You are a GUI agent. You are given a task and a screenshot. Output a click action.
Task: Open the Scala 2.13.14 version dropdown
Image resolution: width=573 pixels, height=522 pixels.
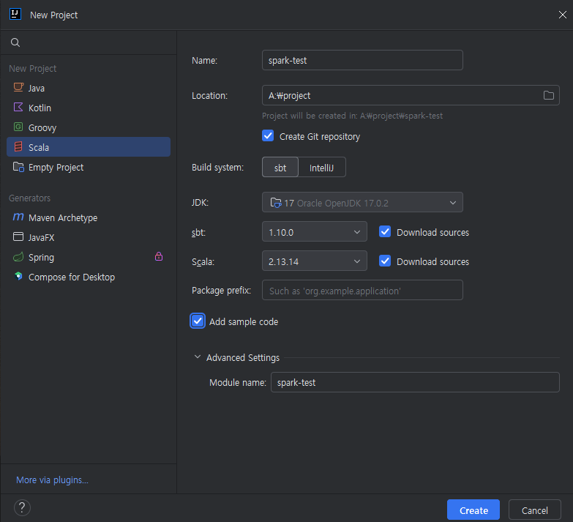(315, 261)
